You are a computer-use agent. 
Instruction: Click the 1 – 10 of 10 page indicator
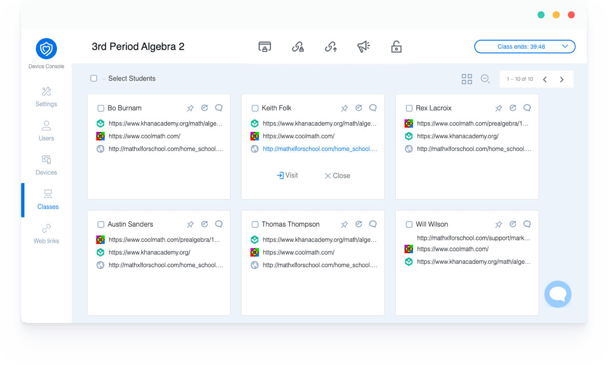click(520, 79)
